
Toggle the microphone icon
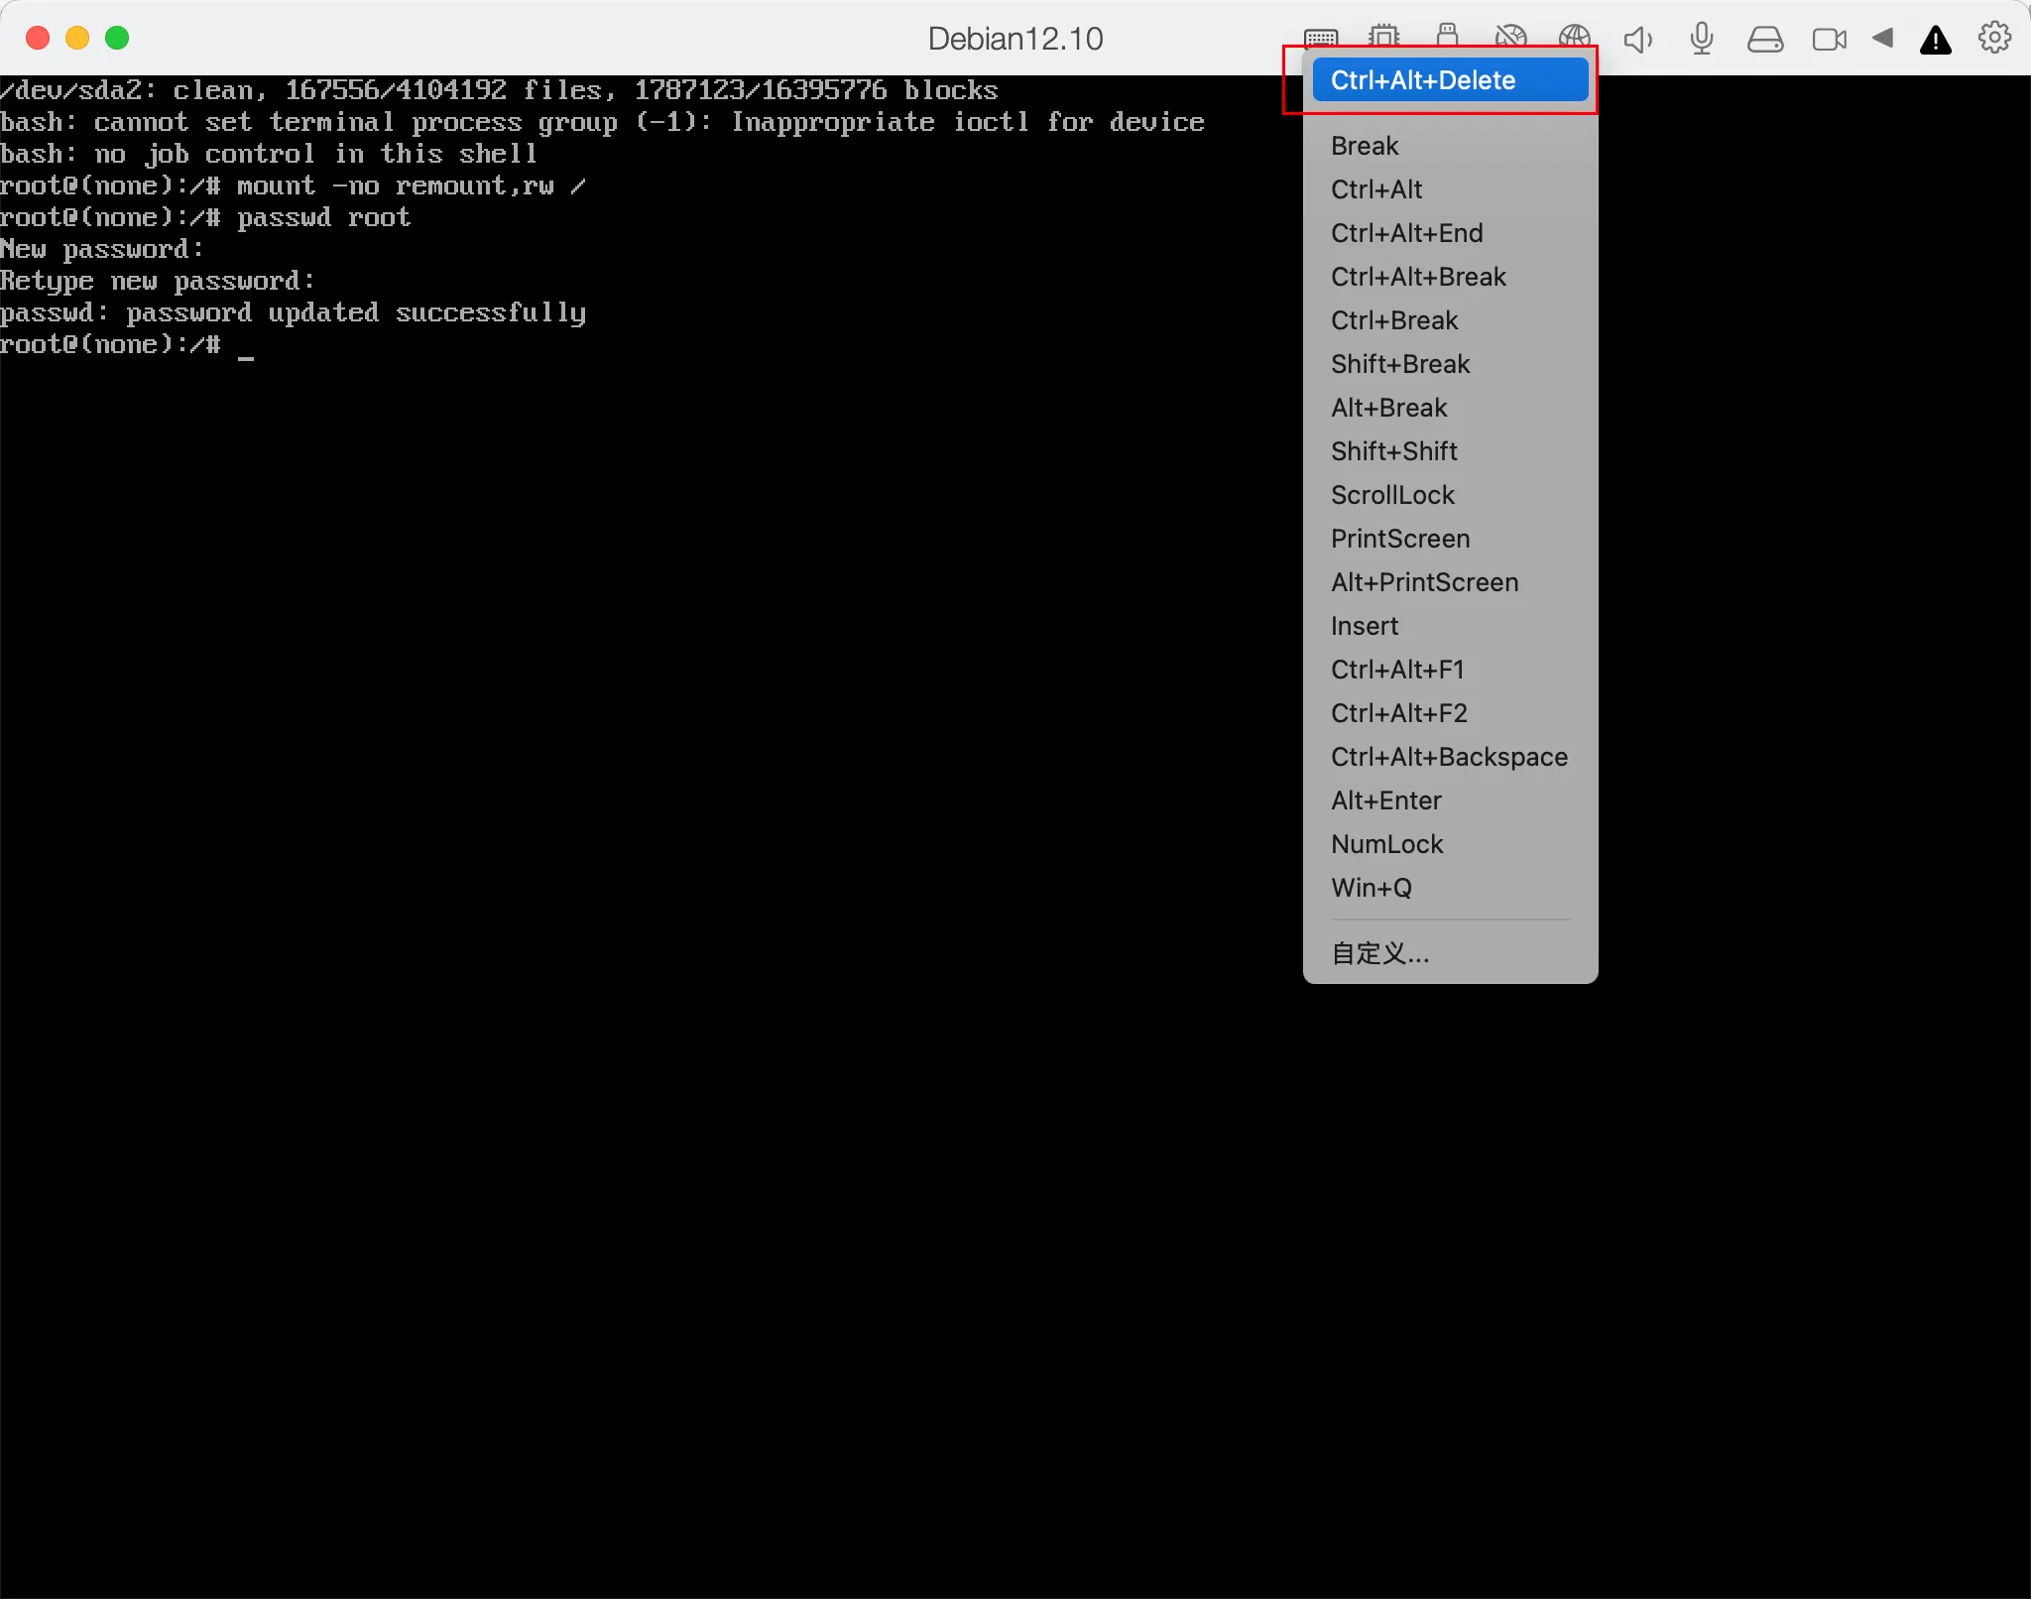tap(1702, 39)
